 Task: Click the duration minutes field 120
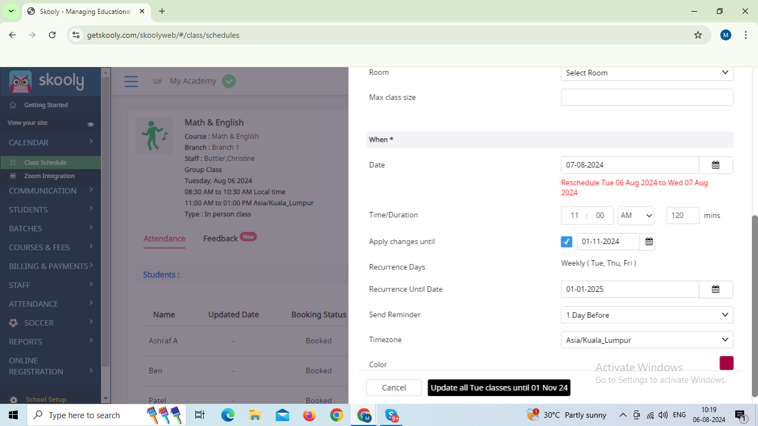[683, 215]
